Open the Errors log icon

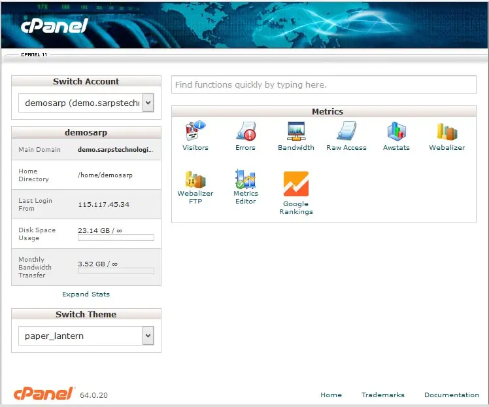[x=246, y=131]
